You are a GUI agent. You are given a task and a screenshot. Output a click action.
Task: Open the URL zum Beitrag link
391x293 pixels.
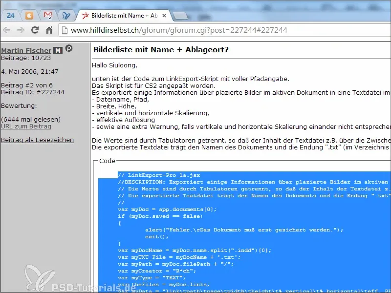click(26, 126)
